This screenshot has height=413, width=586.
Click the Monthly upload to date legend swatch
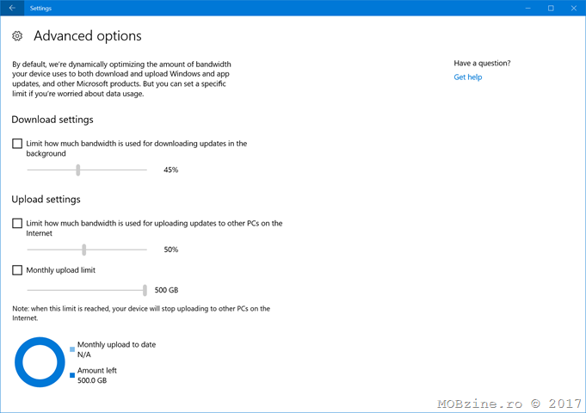72,349
